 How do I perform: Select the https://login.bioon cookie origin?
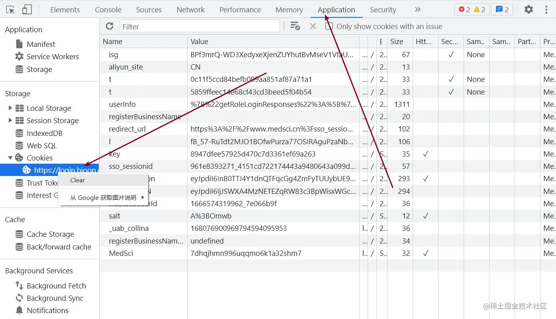[x=49, y=170]
